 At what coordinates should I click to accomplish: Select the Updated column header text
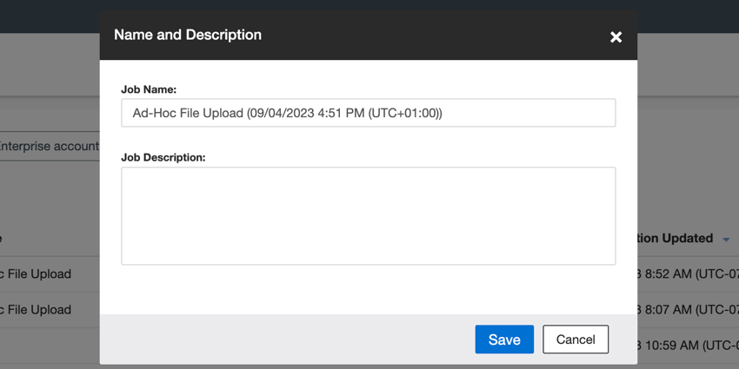pos(678,238)
